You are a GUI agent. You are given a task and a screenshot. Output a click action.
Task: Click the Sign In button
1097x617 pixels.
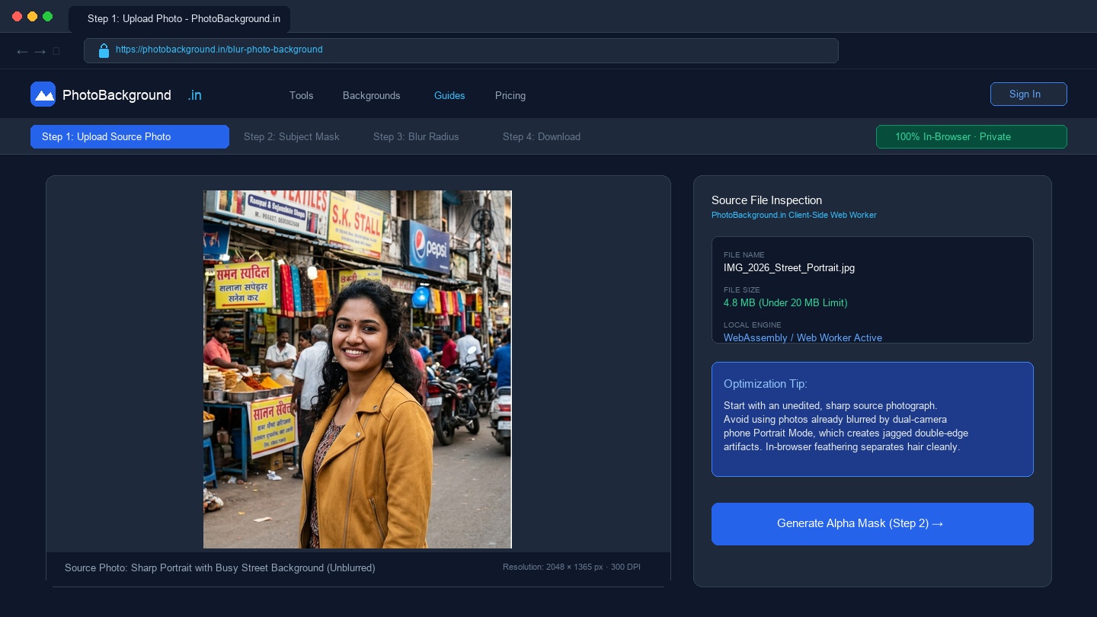click(1028, 94)
